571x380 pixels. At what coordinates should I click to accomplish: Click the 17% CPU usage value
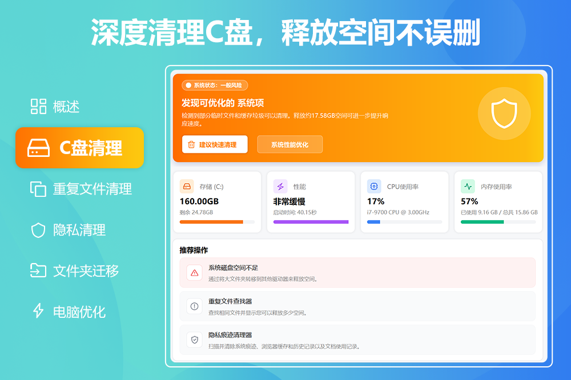376,201
